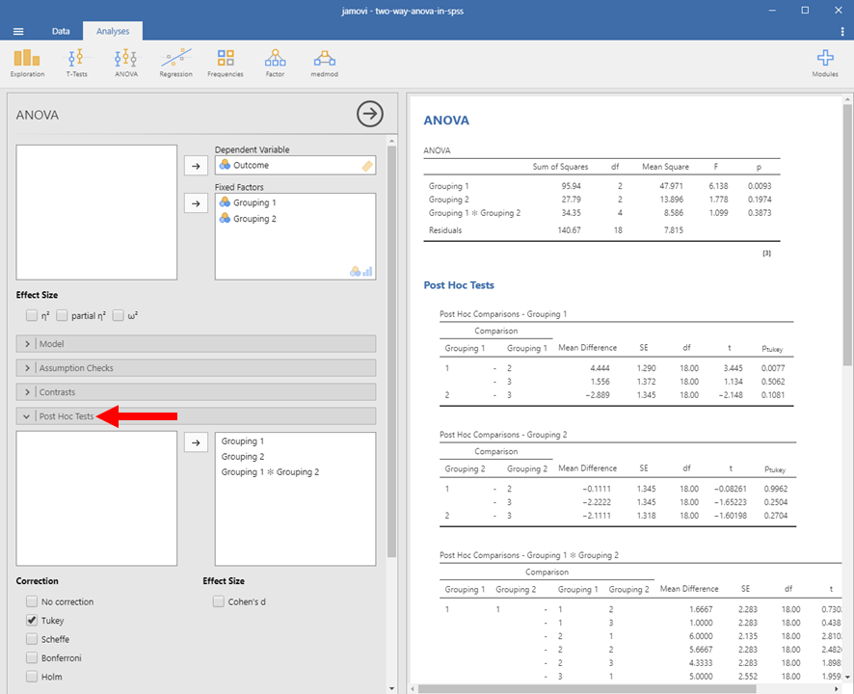Collapse options panel with circled arrow
Image resolution: width=854 pixels, height=694 pixels.
(x=370, y=114)
